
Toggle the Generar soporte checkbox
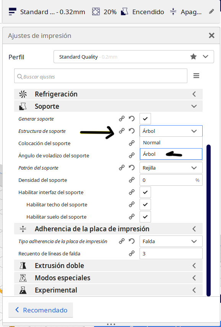coord(145,119)
